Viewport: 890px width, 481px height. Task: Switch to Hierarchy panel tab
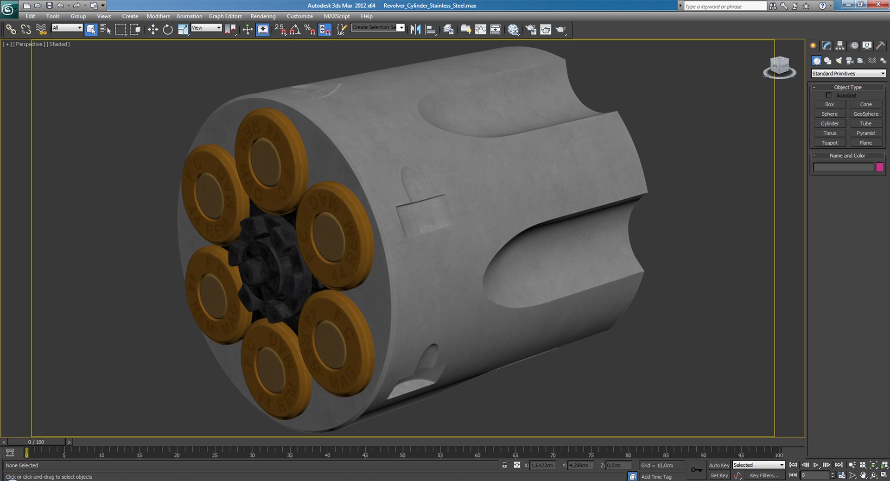[840, 45]
